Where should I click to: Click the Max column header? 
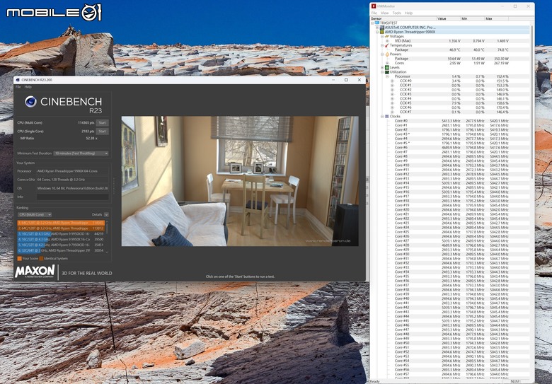pyautogui.click(x=496, y=18)
